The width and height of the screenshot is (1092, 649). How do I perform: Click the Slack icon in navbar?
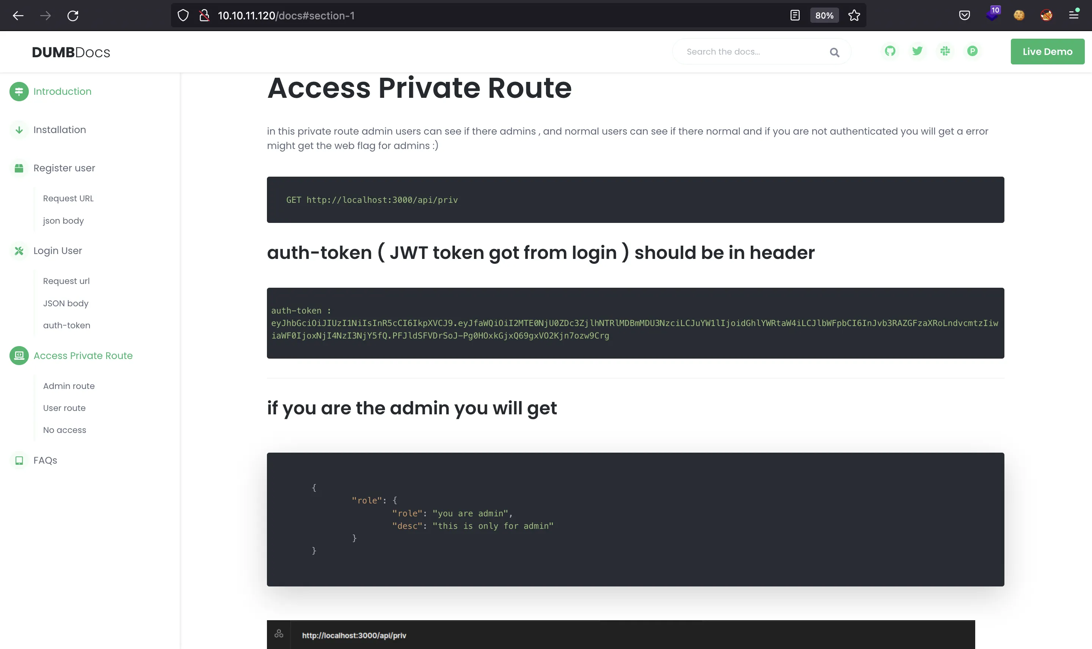coord(945,51)
